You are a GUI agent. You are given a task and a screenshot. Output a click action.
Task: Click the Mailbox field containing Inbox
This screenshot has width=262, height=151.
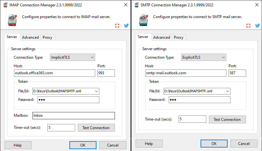(73, 115)
